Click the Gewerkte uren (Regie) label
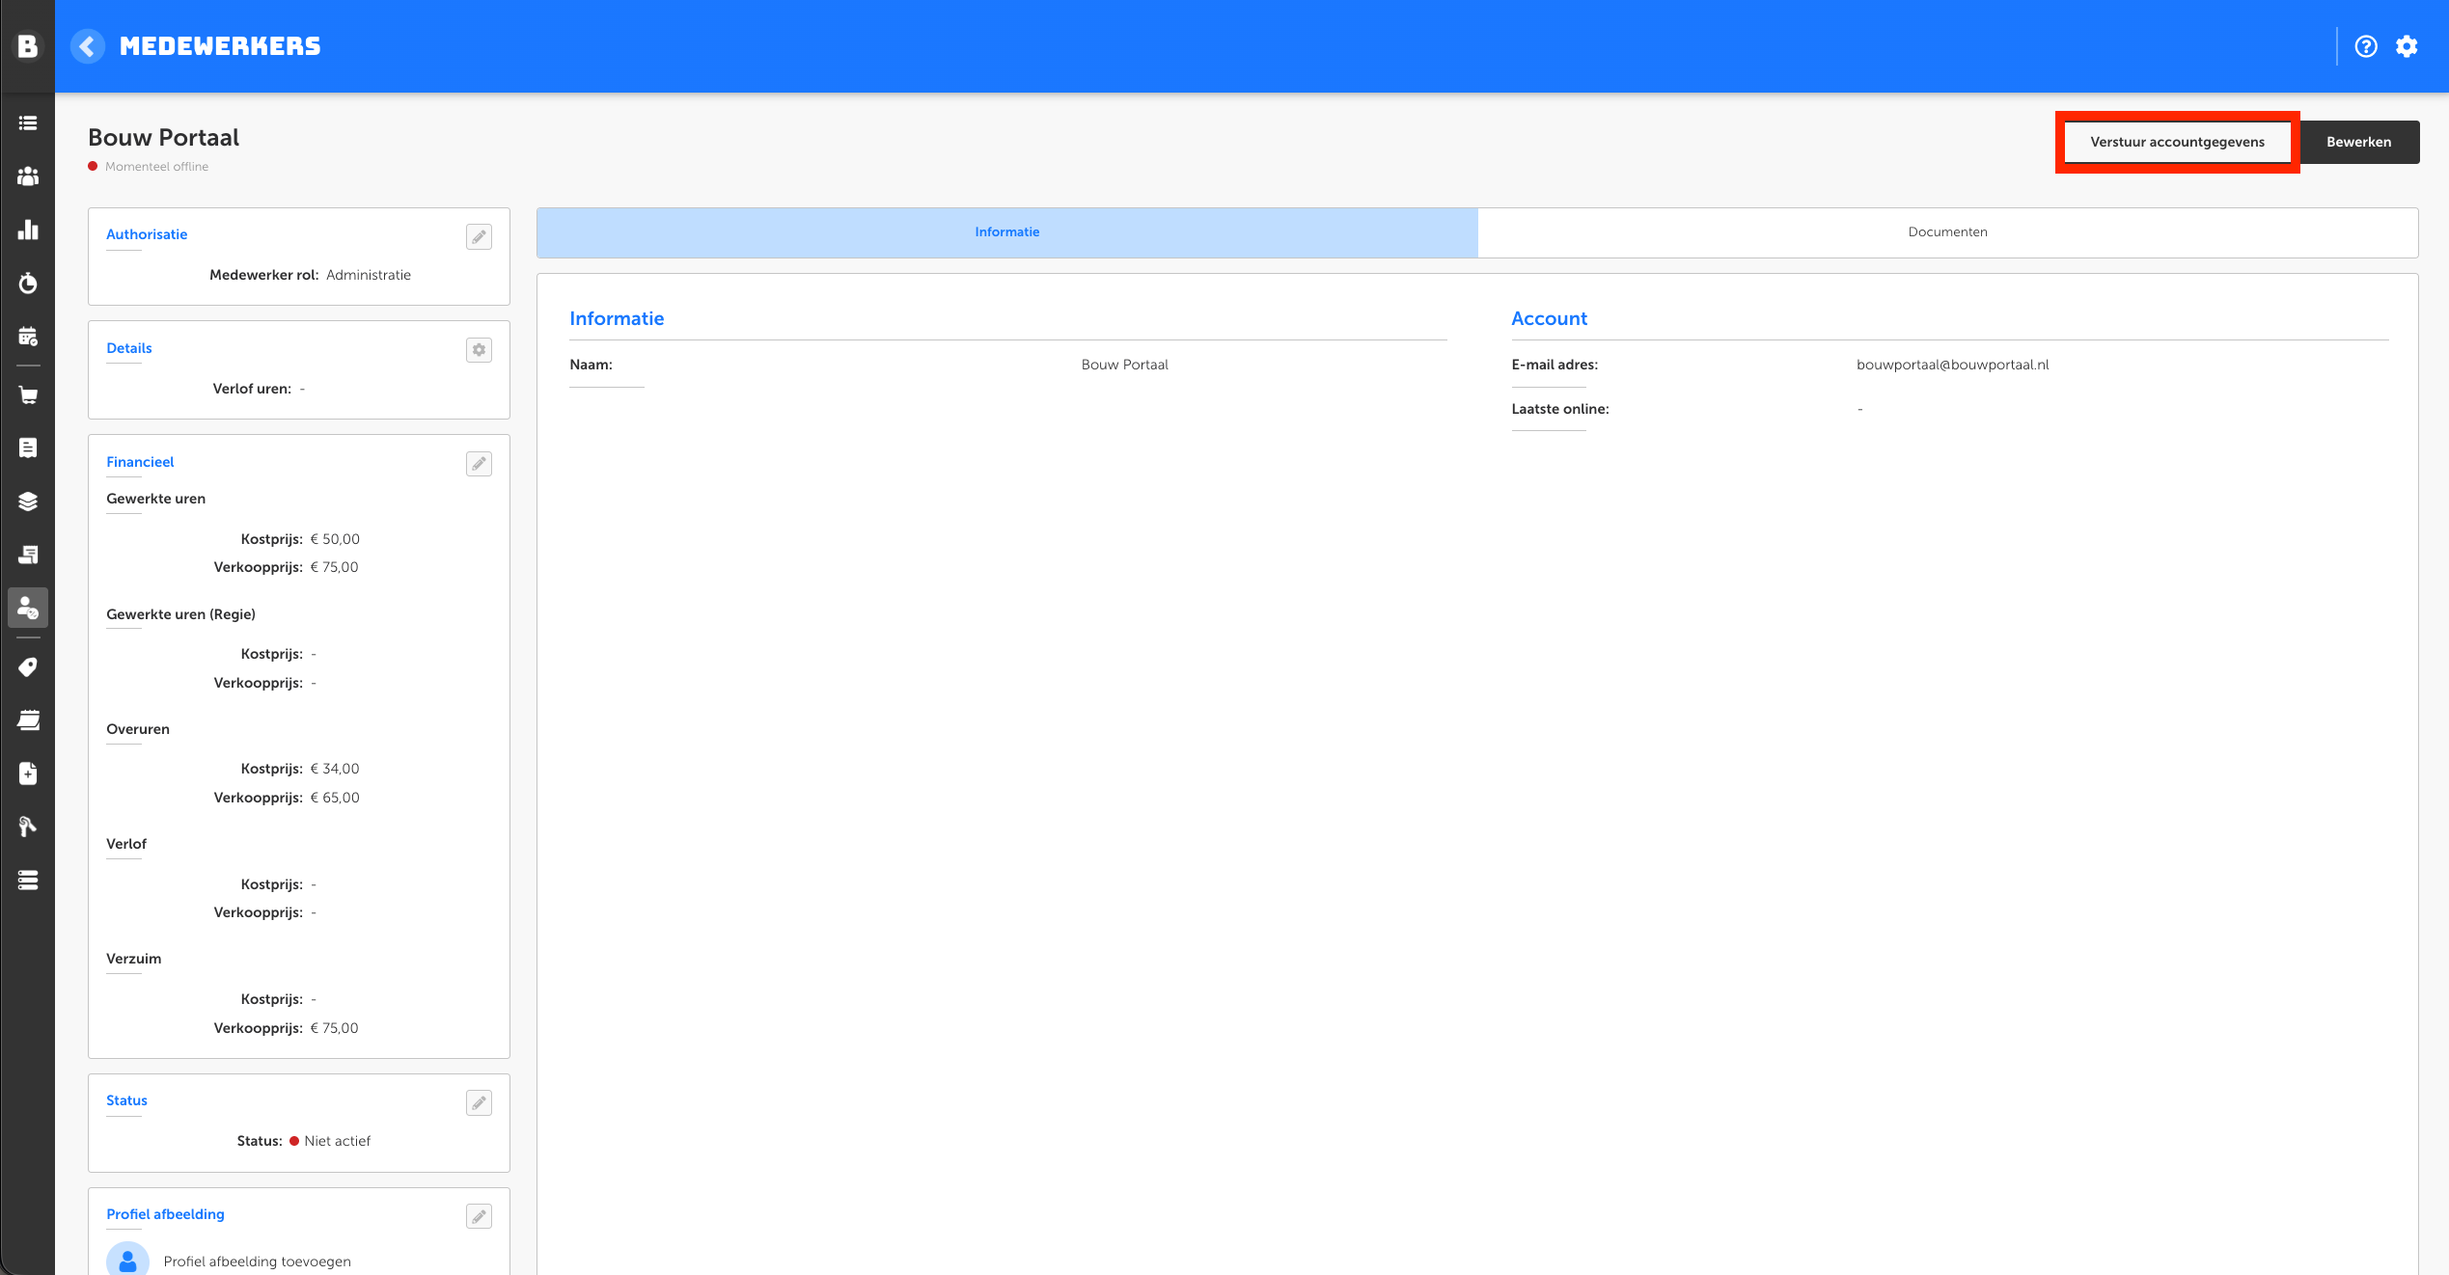Image resolution: width=2449 pixels, height=1275 pixels. (x=180, y=614)
